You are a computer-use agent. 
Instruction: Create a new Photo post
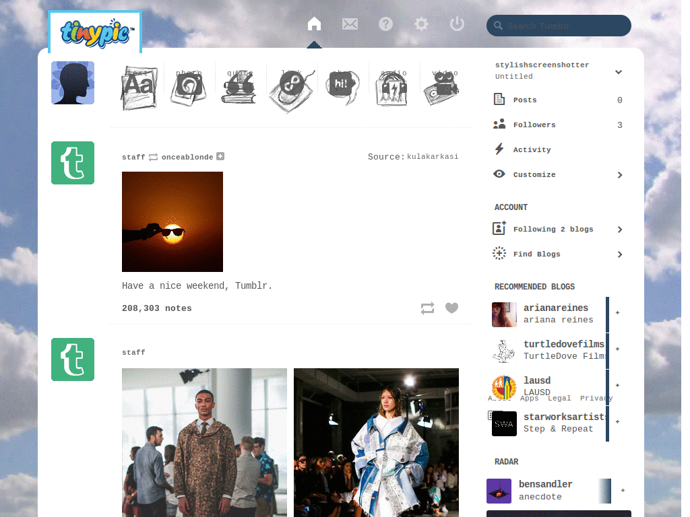click(189, 87)
